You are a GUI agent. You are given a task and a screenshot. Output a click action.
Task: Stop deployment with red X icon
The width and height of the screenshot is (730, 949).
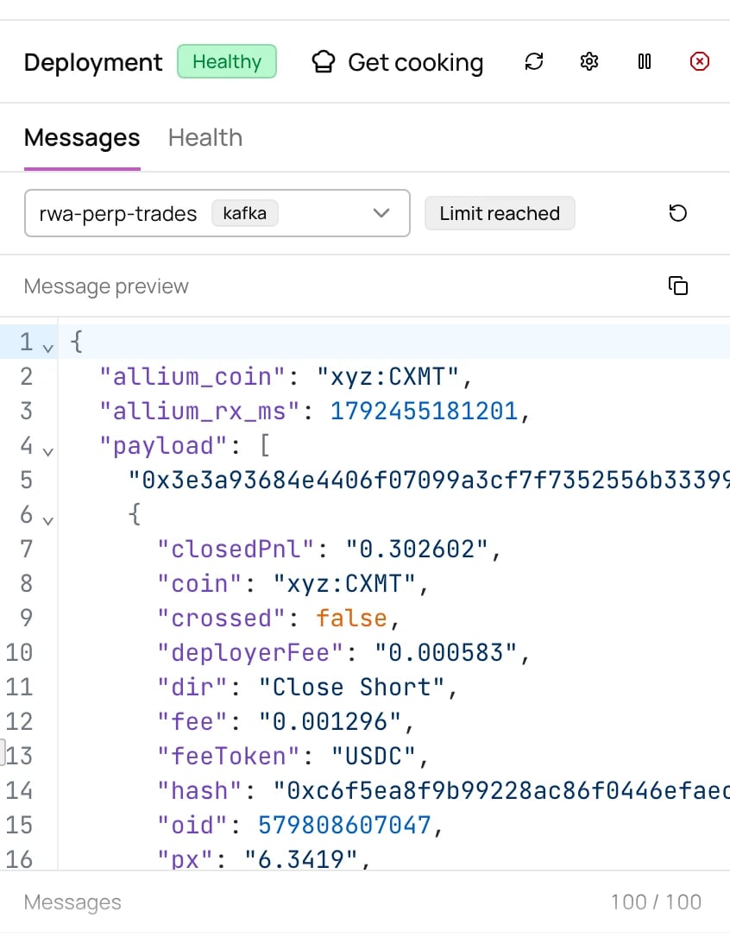click(699, 62)
